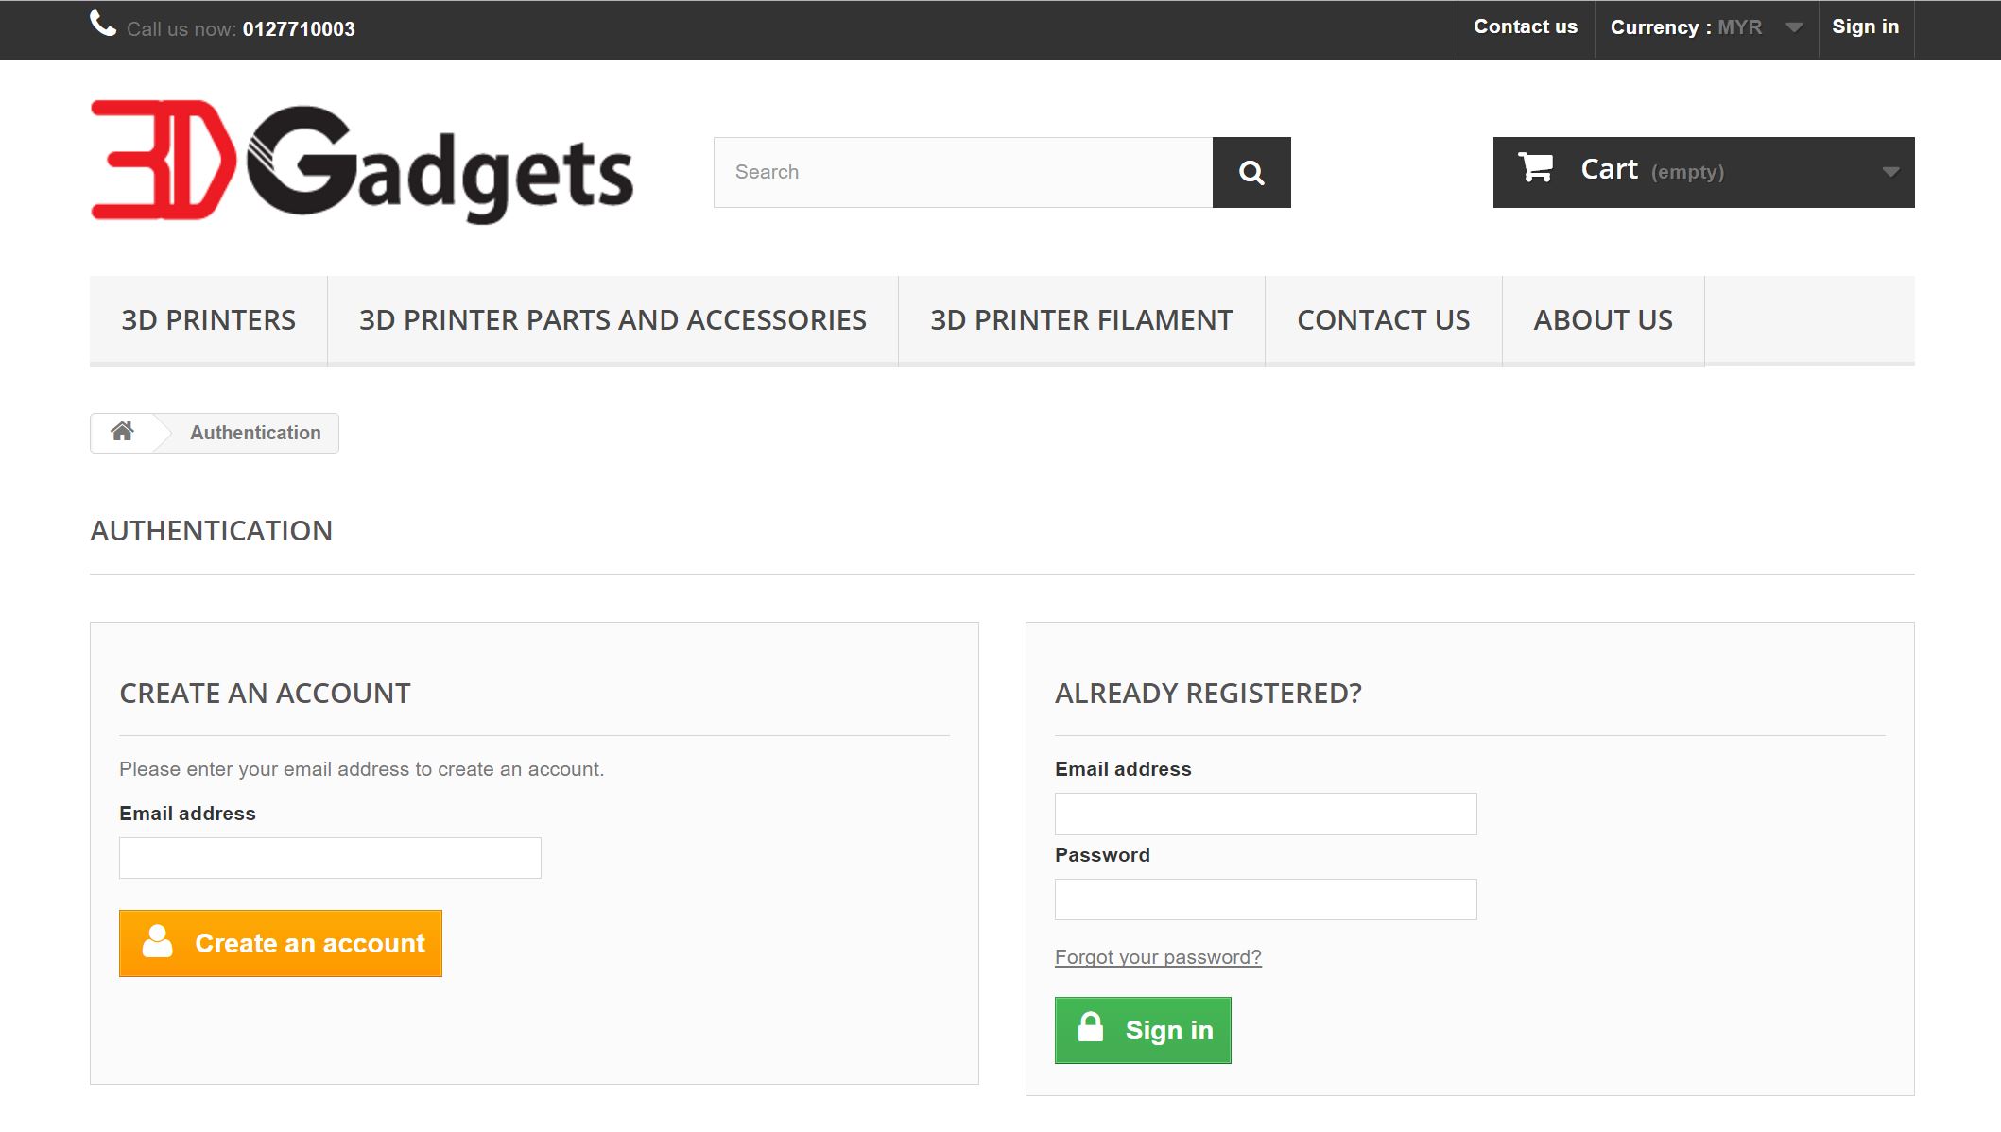Expand the Cart dropdown arrow
This screenshot has width=2001, height=1132.
[1890, 172]
